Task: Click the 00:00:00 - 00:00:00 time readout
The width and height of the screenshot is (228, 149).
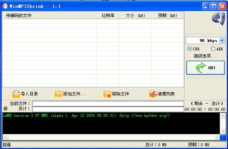Action: pos(205,109)
